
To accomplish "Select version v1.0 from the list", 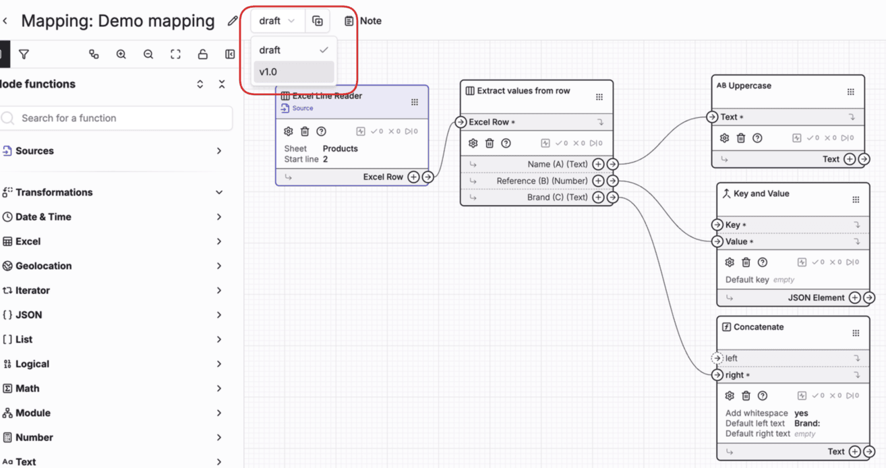I will (x=293, y=71).
